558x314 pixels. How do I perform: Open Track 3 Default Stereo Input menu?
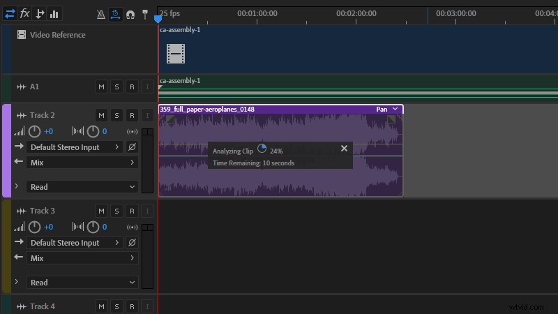[75, 243]
